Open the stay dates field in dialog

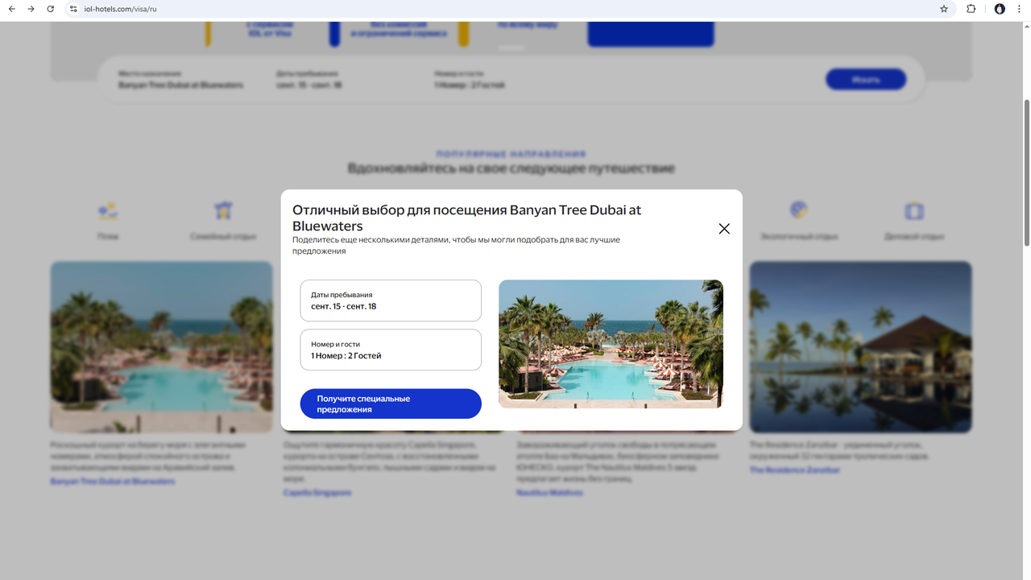pyautogui.click(x=391, y=300)
